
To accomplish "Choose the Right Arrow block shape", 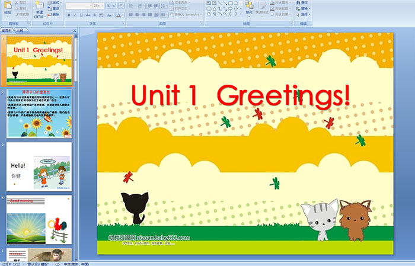I will pyautogui.click(x=230, y=9).
